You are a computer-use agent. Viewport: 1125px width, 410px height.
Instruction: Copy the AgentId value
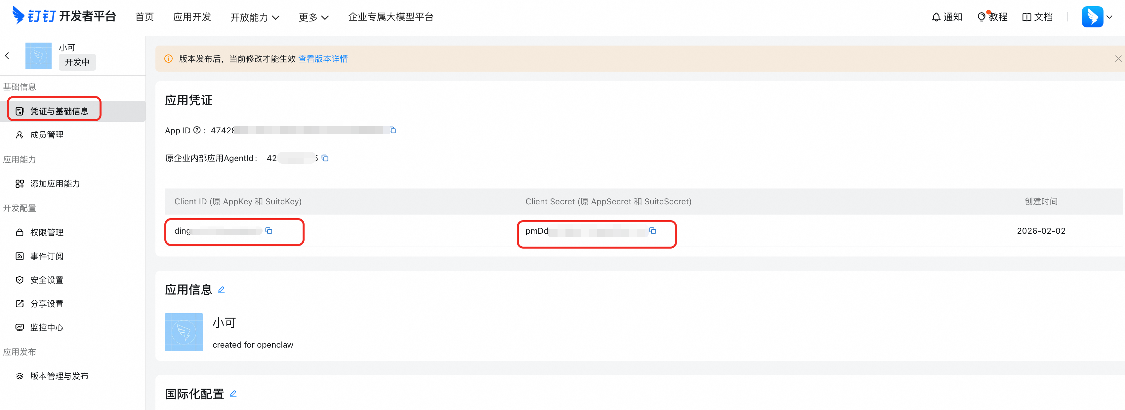click(x=325, y=158)
